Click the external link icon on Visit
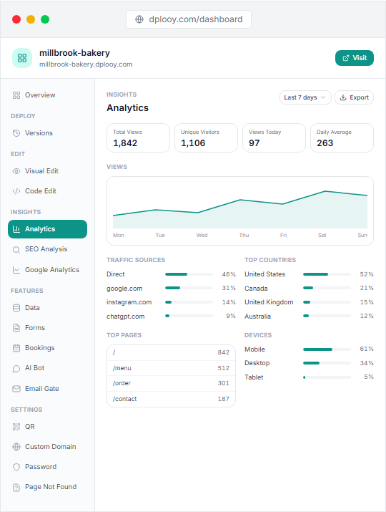 coord(346,58)
